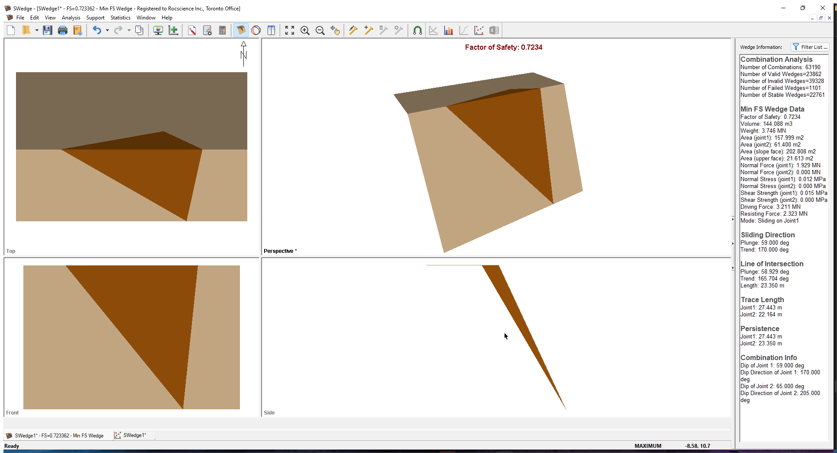Open the Window menu
Screen dimensions: 837x453
coord(146,18)
